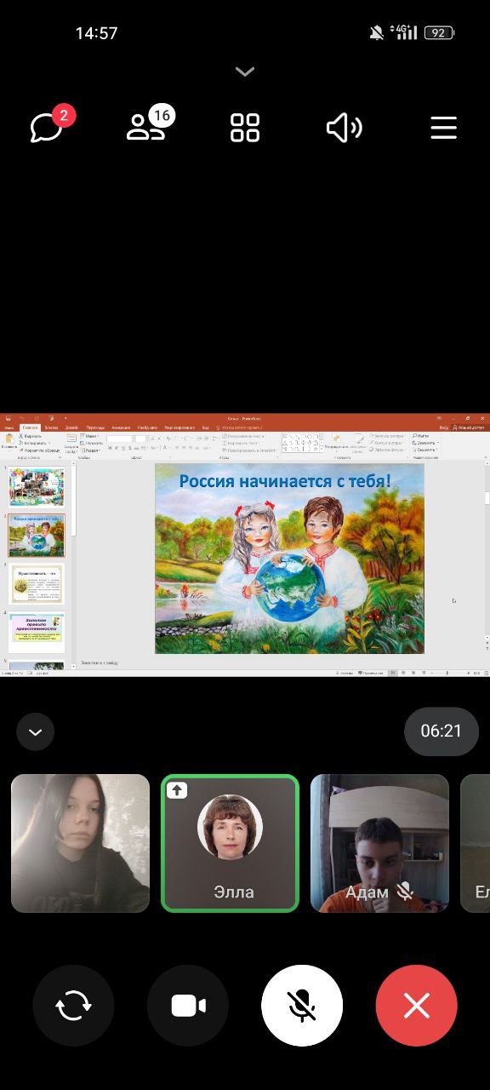Tap the screen-share arrow on Элла's tile

point(176,790)
